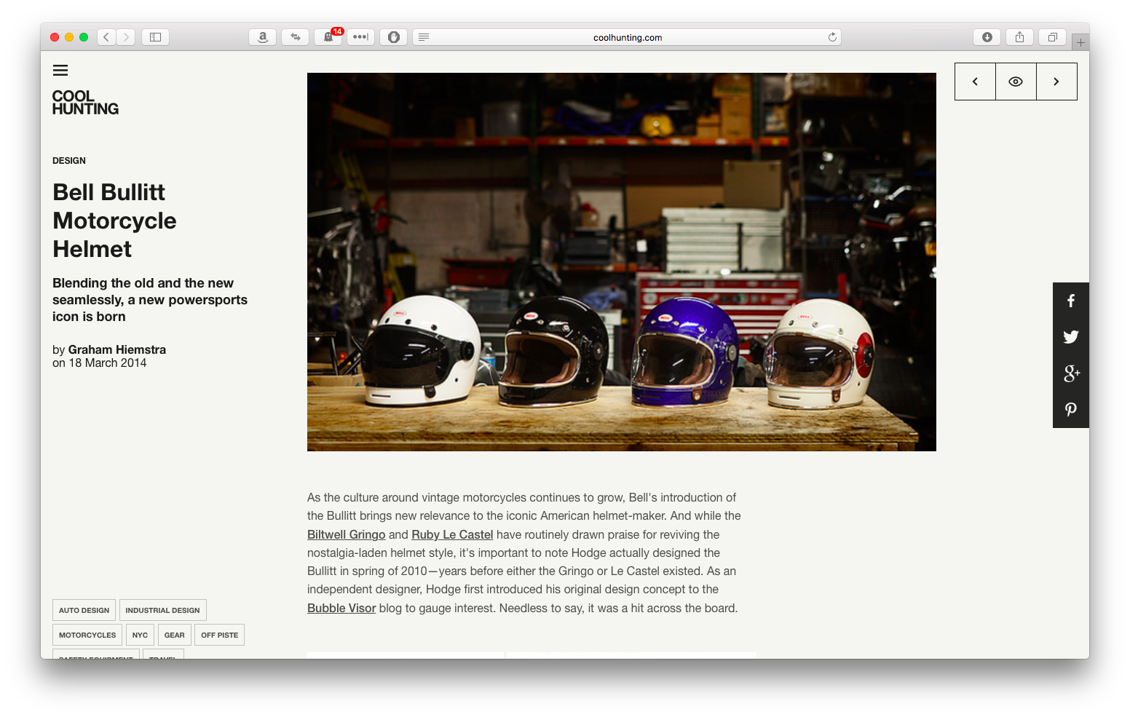Follow the Bubble Visor link
Viewport: 1130px width, 717px height.
[341, 608]
